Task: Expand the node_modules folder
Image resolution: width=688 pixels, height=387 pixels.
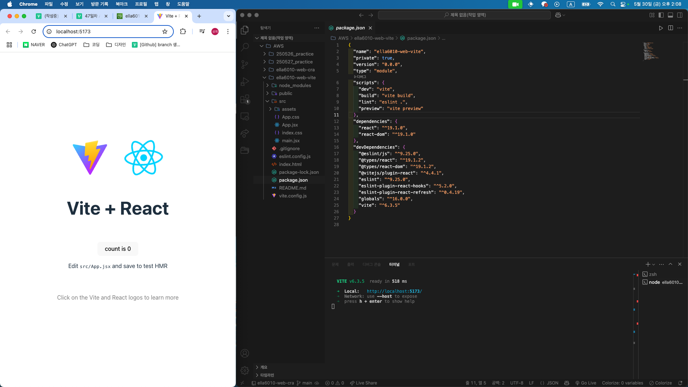Action: pos(267,85)
